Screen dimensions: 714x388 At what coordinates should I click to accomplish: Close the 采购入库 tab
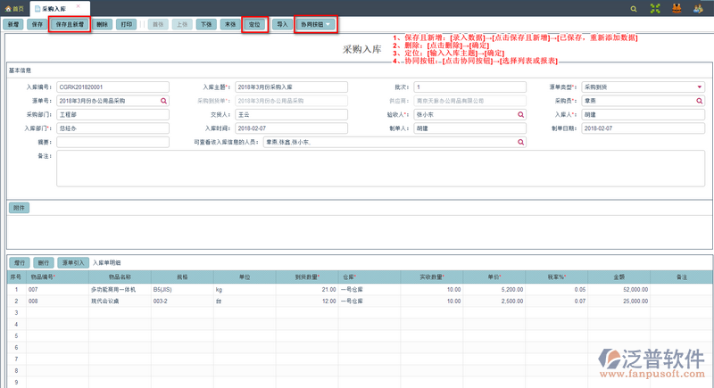coord(78,7)
